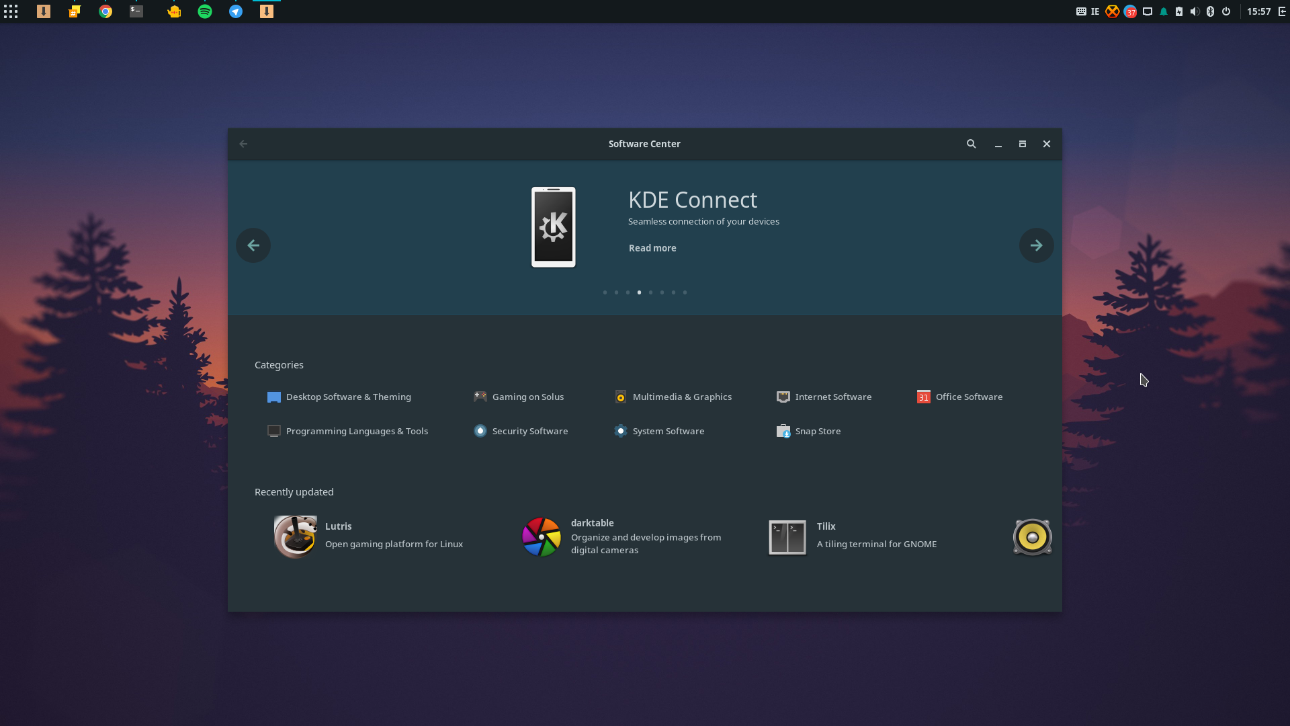Open Desktop Software & Theming category
Viewport: 1290px width, 726px height.
pyautogui.click(x=339, y=397)
